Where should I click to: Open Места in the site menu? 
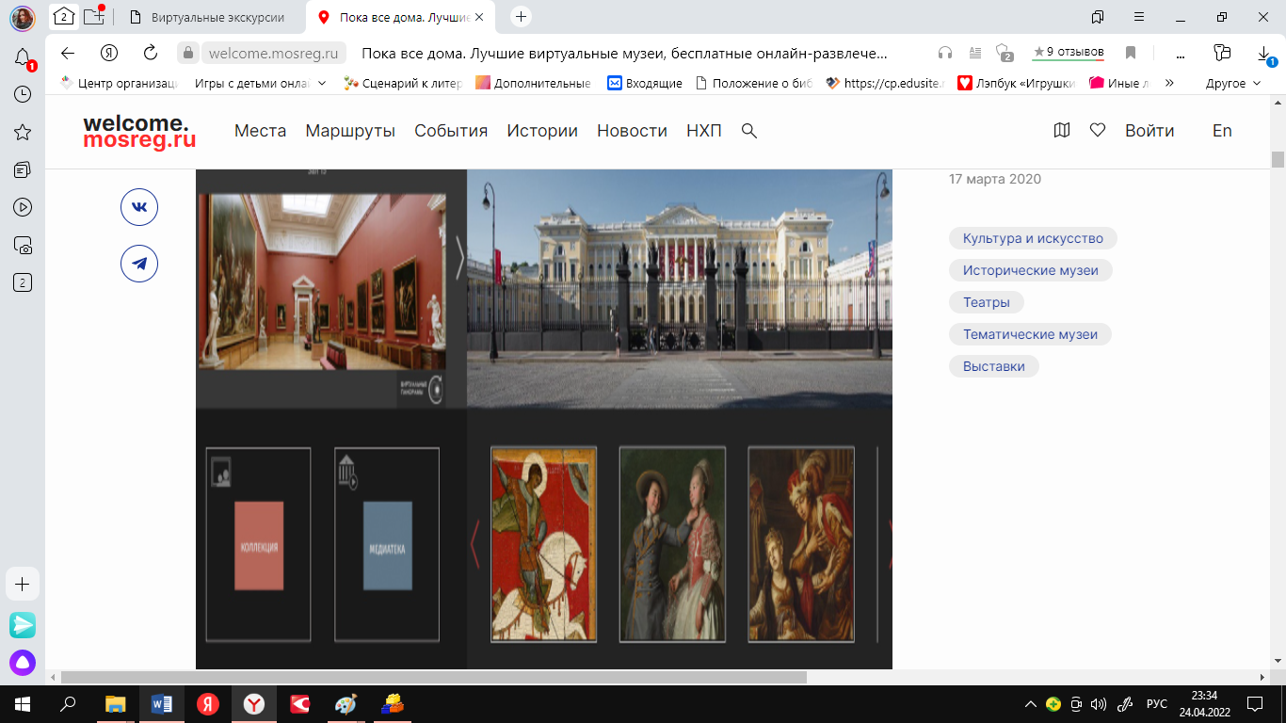click(260, 131)
